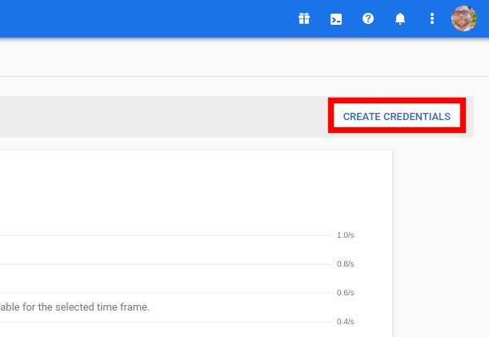The height and width of the screenshot is (337, 489).
Task: Open the three-dot more options menu
Action: [432, 18]
